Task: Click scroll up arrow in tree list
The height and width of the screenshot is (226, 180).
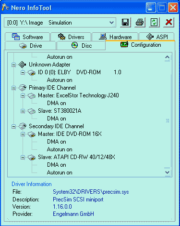Action: (x=168, y=58)
